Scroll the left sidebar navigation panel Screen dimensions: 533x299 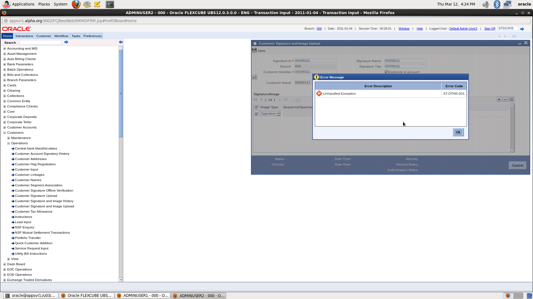pos(121,279)
